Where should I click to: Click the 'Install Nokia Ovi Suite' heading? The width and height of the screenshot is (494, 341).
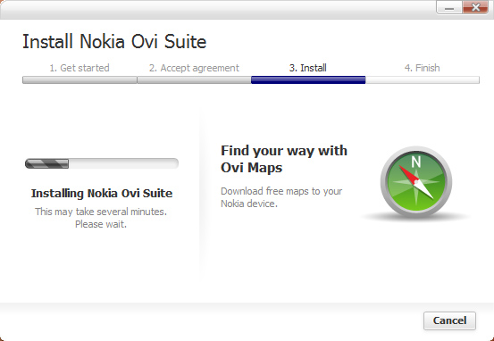[x=114, y=42]
